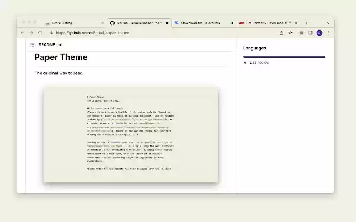The height and width of the screenshot is (222, 356).
Task: Open the browser three-dot menu
Action: pyautogui.click(x=328, y=33)
